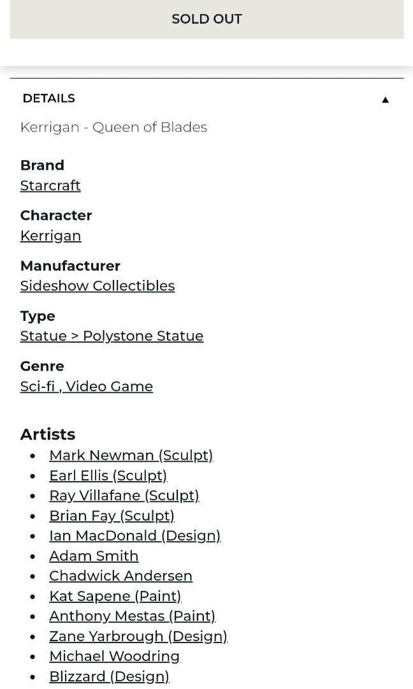View Ian MacDonald's design credit
This screenshot has height=689, width=413.
[x=134, y=535]
